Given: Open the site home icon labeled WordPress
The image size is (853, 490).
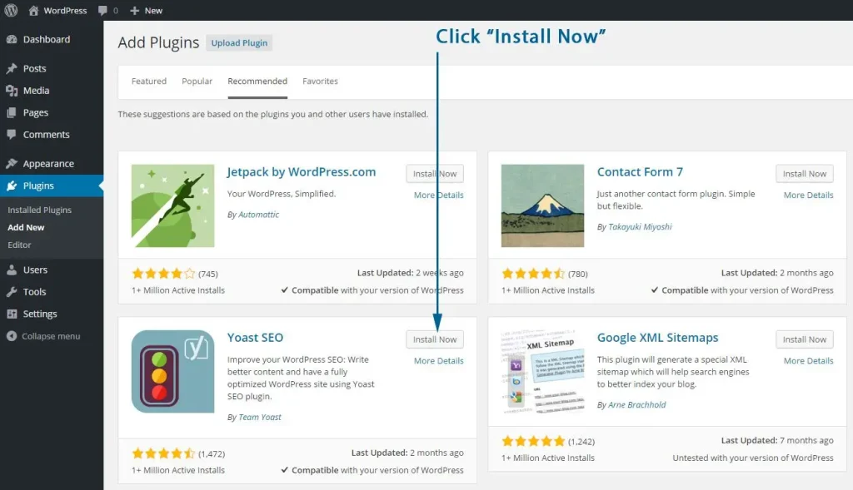Looking at the screenshot, I should click(33, 10).
